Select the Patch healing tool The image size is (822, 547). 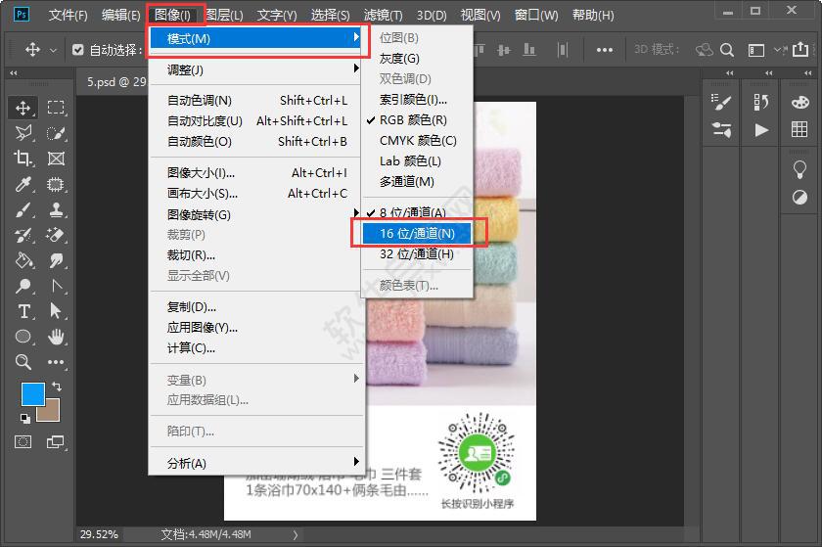56,184
